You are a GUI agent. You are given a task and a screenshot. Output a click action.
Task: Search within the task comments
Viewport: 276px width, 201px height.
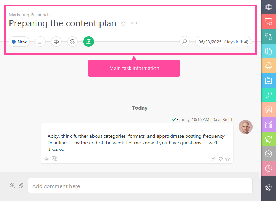coord(185,42)
